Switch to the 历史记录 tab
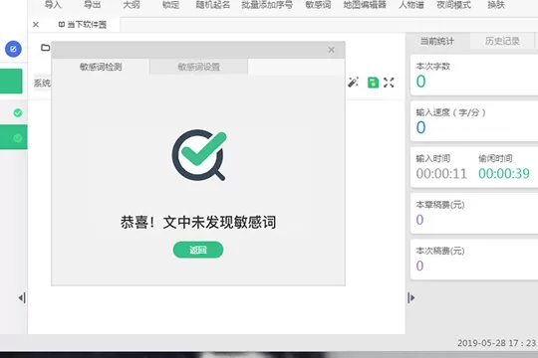538x358 pixels. pyautogui.click(x=502, y=41)
